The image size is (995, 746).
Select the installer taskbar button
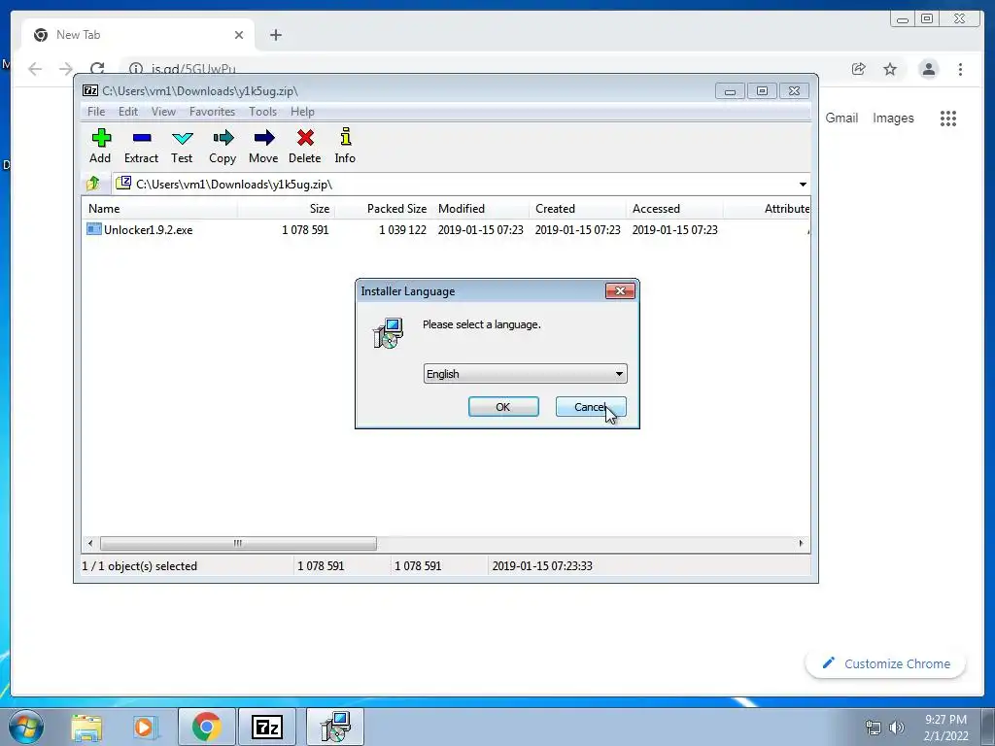pyautogui.click(x=335, y=727)
